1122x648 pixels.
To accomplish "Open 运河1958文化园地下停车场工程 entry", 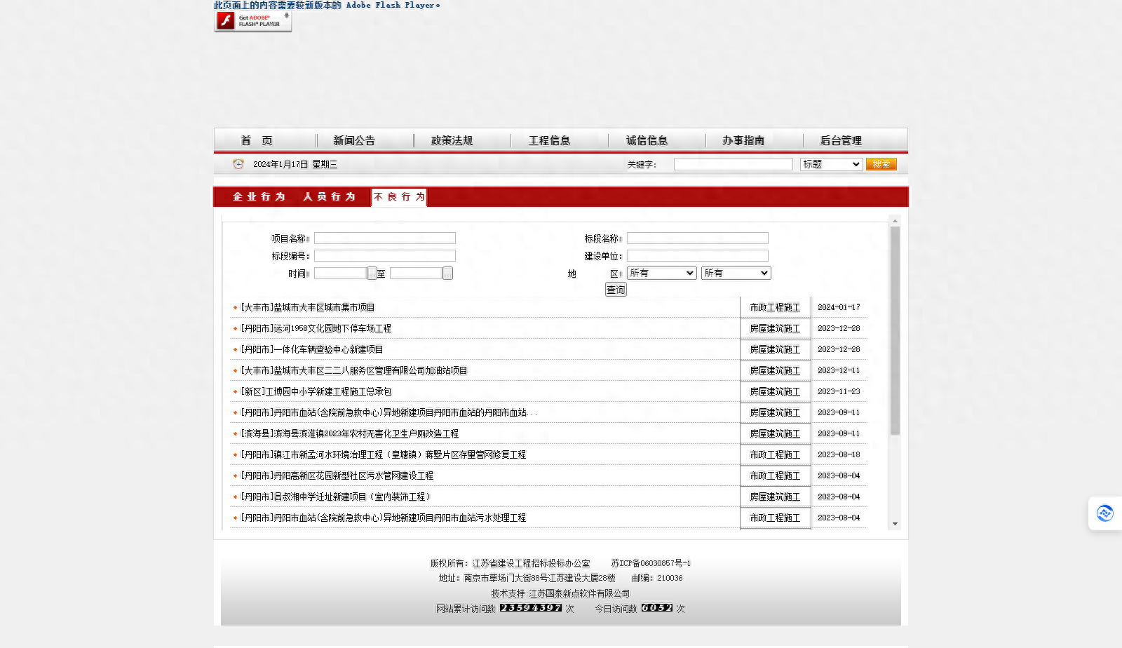I will (316, 328).
